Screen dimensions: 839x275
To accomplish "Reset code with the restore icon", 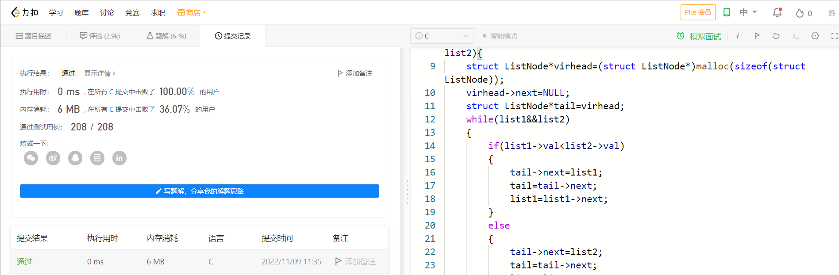I will [x=776, y=36].
